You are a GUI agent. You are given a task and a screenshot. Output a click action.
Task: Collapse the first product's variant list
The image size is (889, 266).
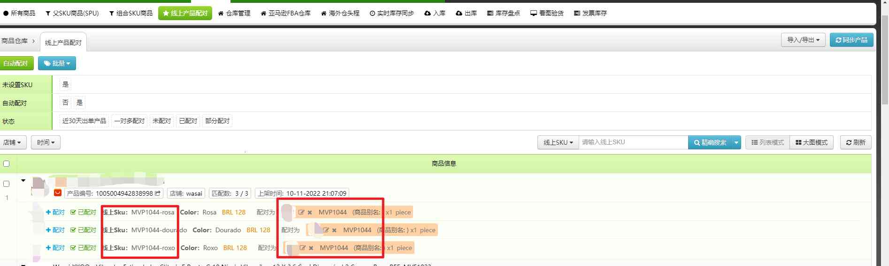coord(23,180)
